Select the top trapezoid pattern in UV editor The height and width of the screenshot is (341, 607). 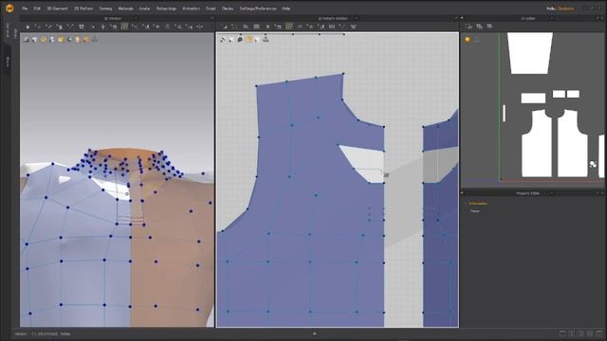tap(529, 53)
